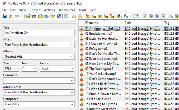
Task: Open the Undo history dropdown arrow
Action: click(x=22, y=16)
